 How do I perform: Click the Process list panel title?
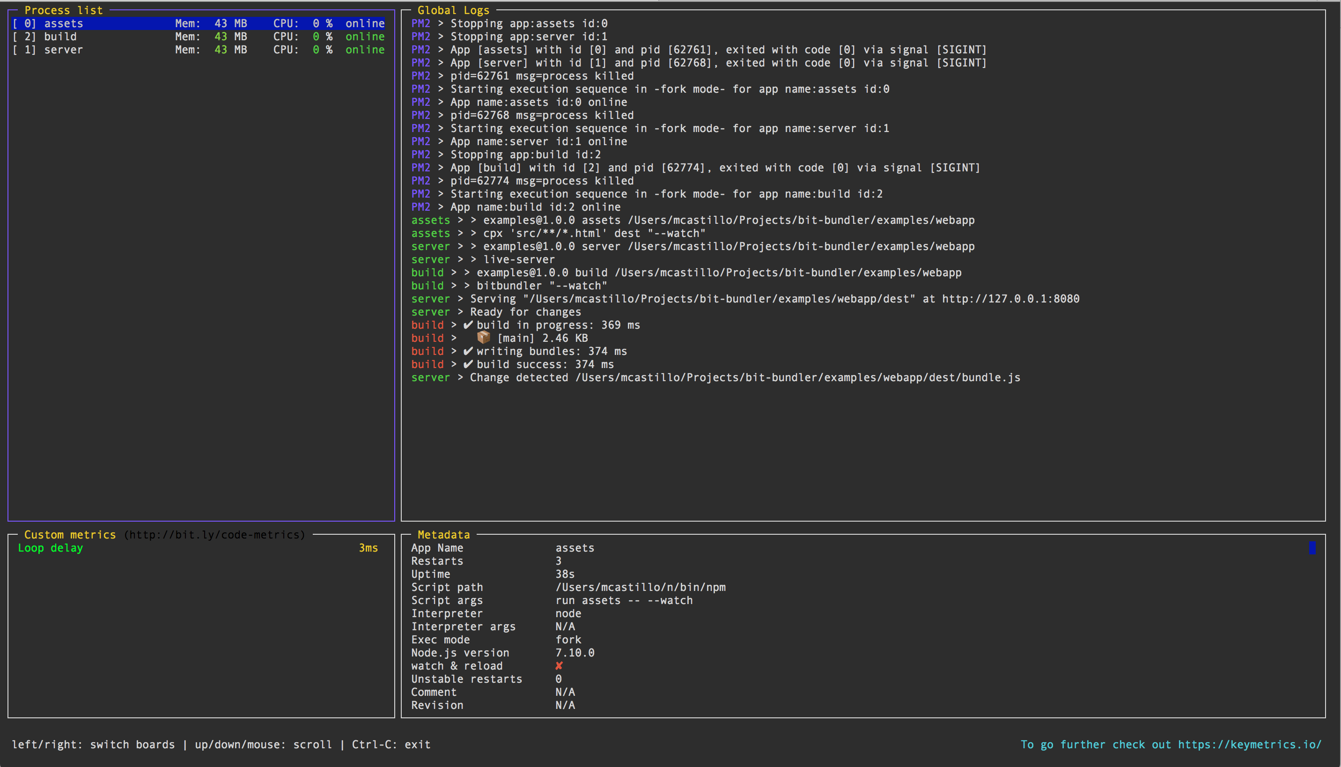[63, 10]
